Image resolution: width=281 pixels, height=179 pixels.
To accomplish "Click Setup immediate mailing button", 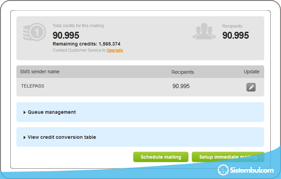I will [x=228, y=157].
